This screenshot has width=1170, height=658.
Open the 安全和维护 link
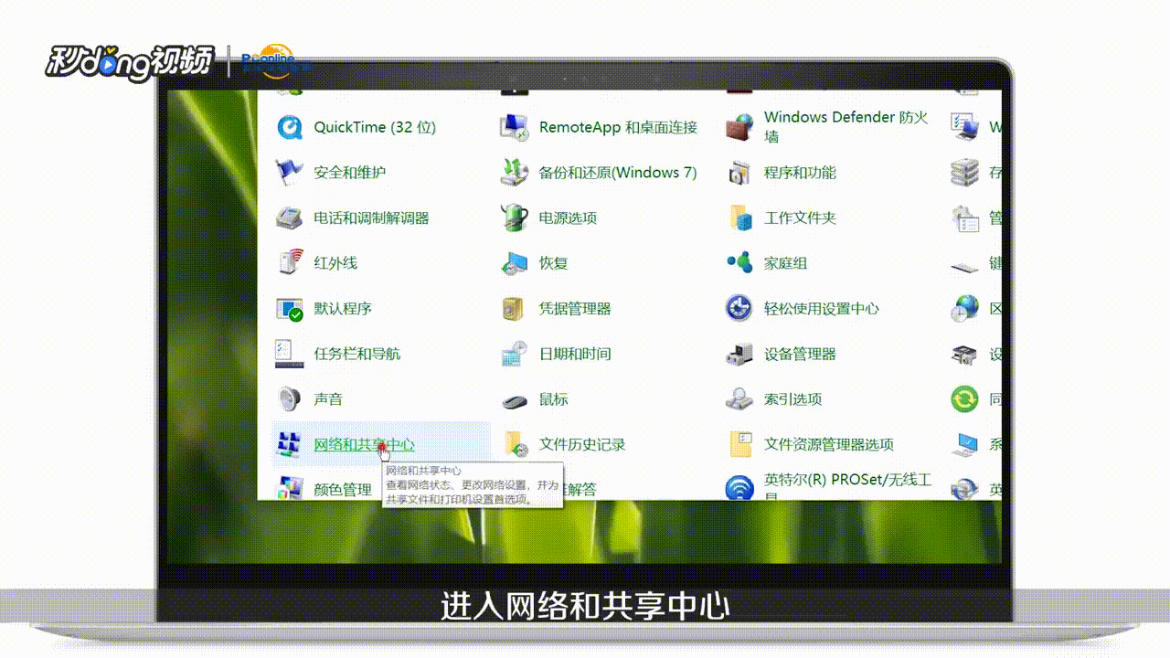(350, 172)
